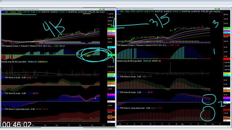Click 2286658.54 value beside weekly Volume Avg
The width and height of the screenshot is (232, 130).
(x=42, y=62)
